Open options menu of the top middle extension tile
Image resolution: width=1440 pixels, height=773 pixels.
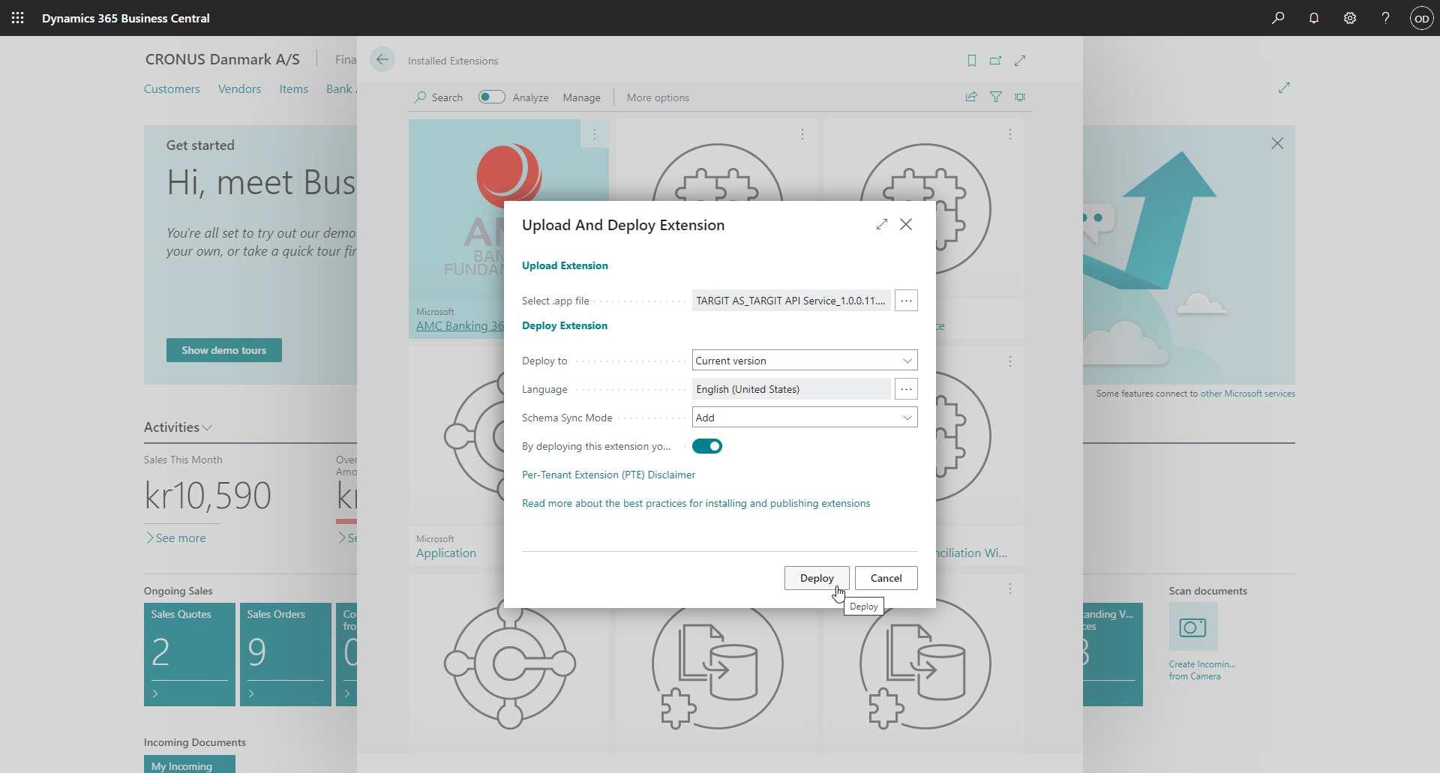coord(802,134)
